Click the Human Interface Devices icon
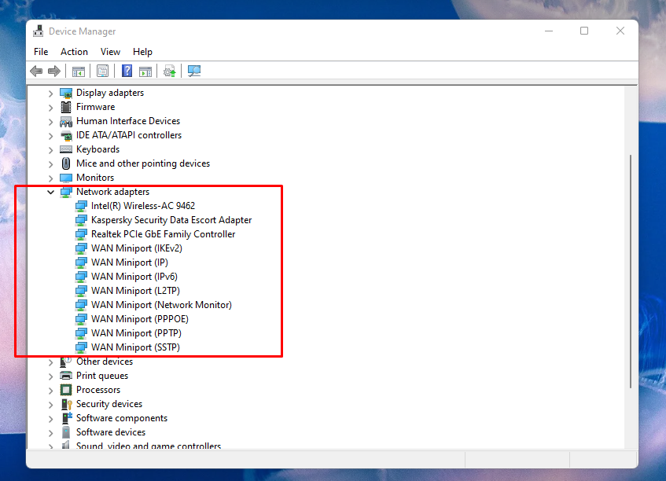666x481 pixels. tap(66, 121)
